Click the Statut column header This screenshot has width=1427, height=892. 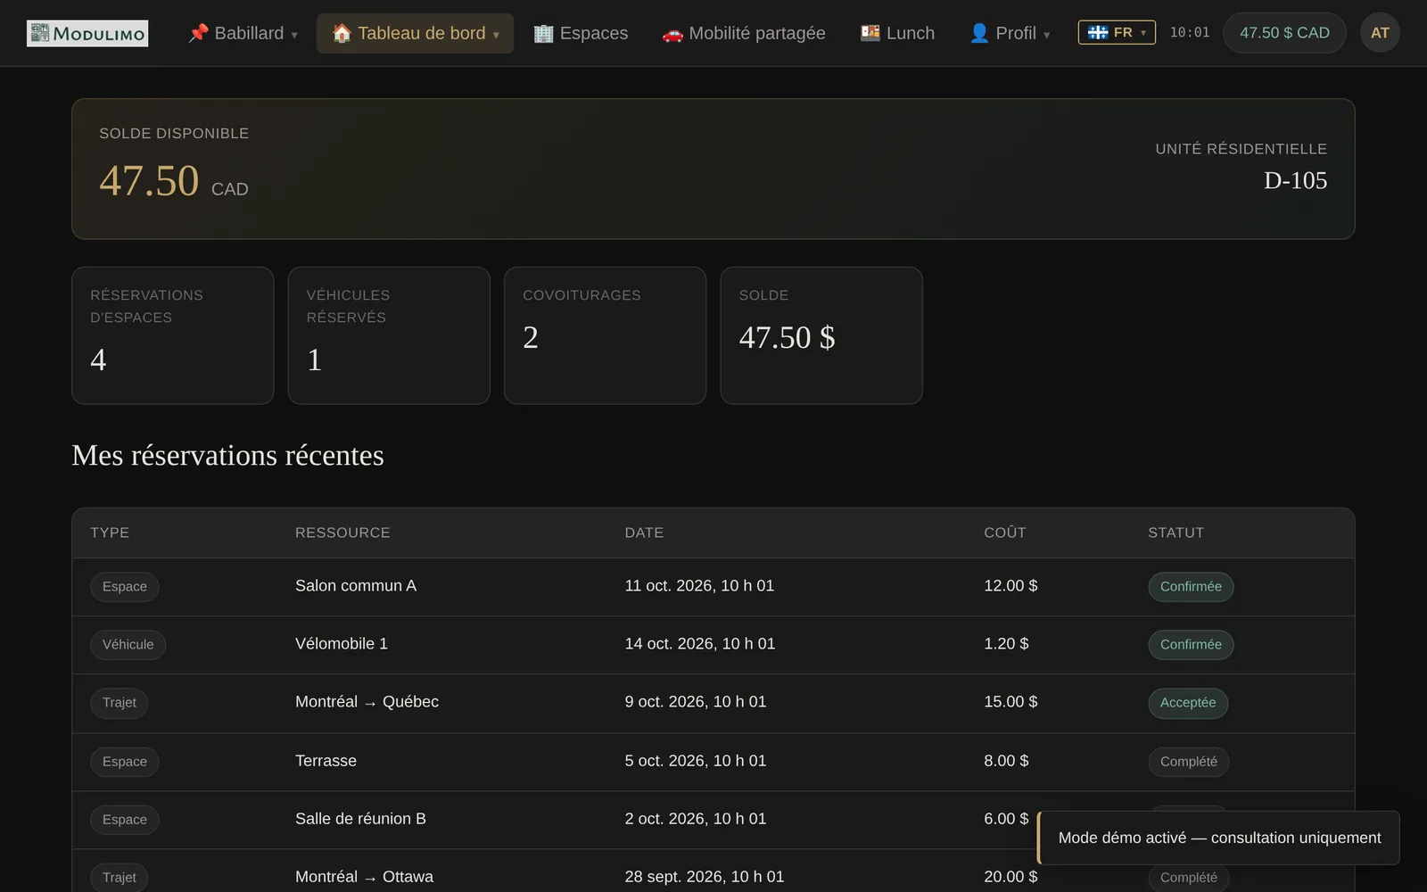[x=1175, y=533]
